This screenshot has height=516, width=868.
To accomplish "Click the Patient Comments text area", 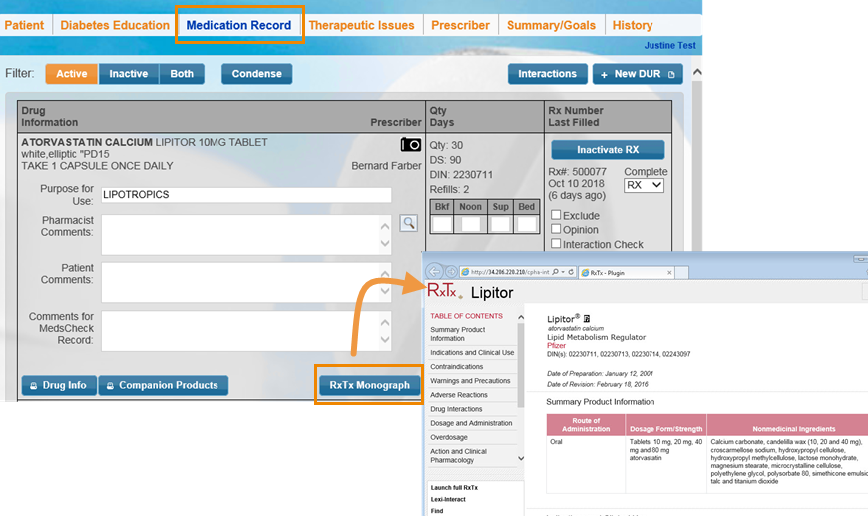I will [246, 282].
